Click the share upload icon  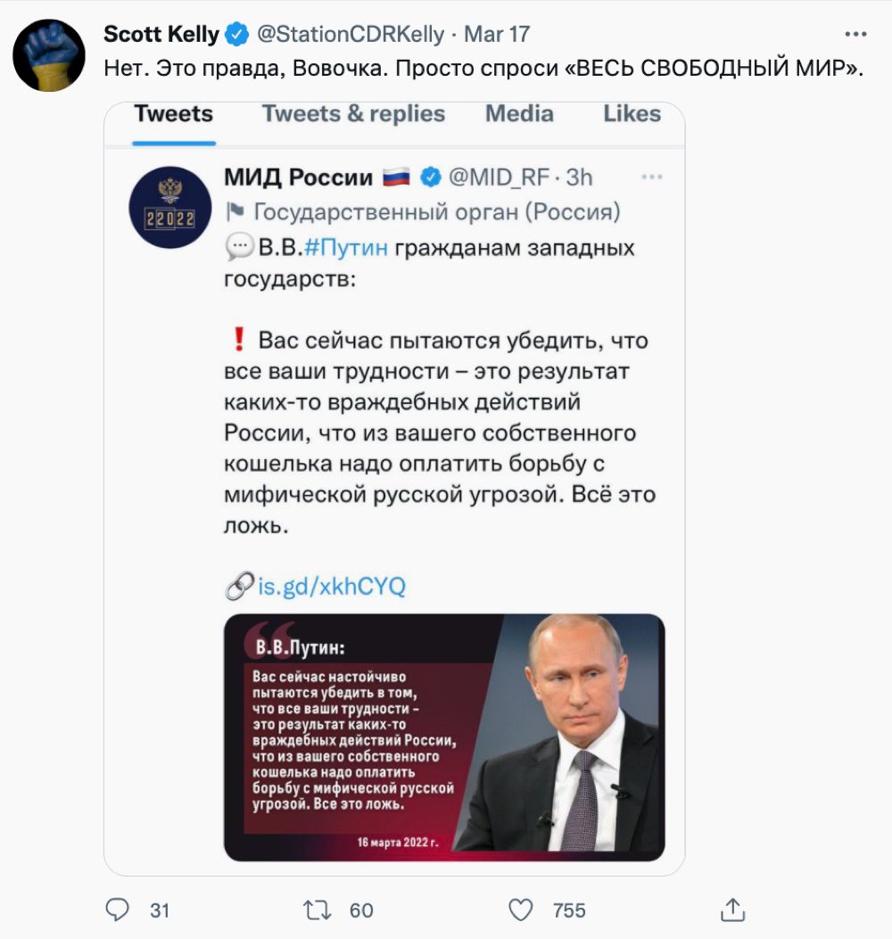point(732,910)
